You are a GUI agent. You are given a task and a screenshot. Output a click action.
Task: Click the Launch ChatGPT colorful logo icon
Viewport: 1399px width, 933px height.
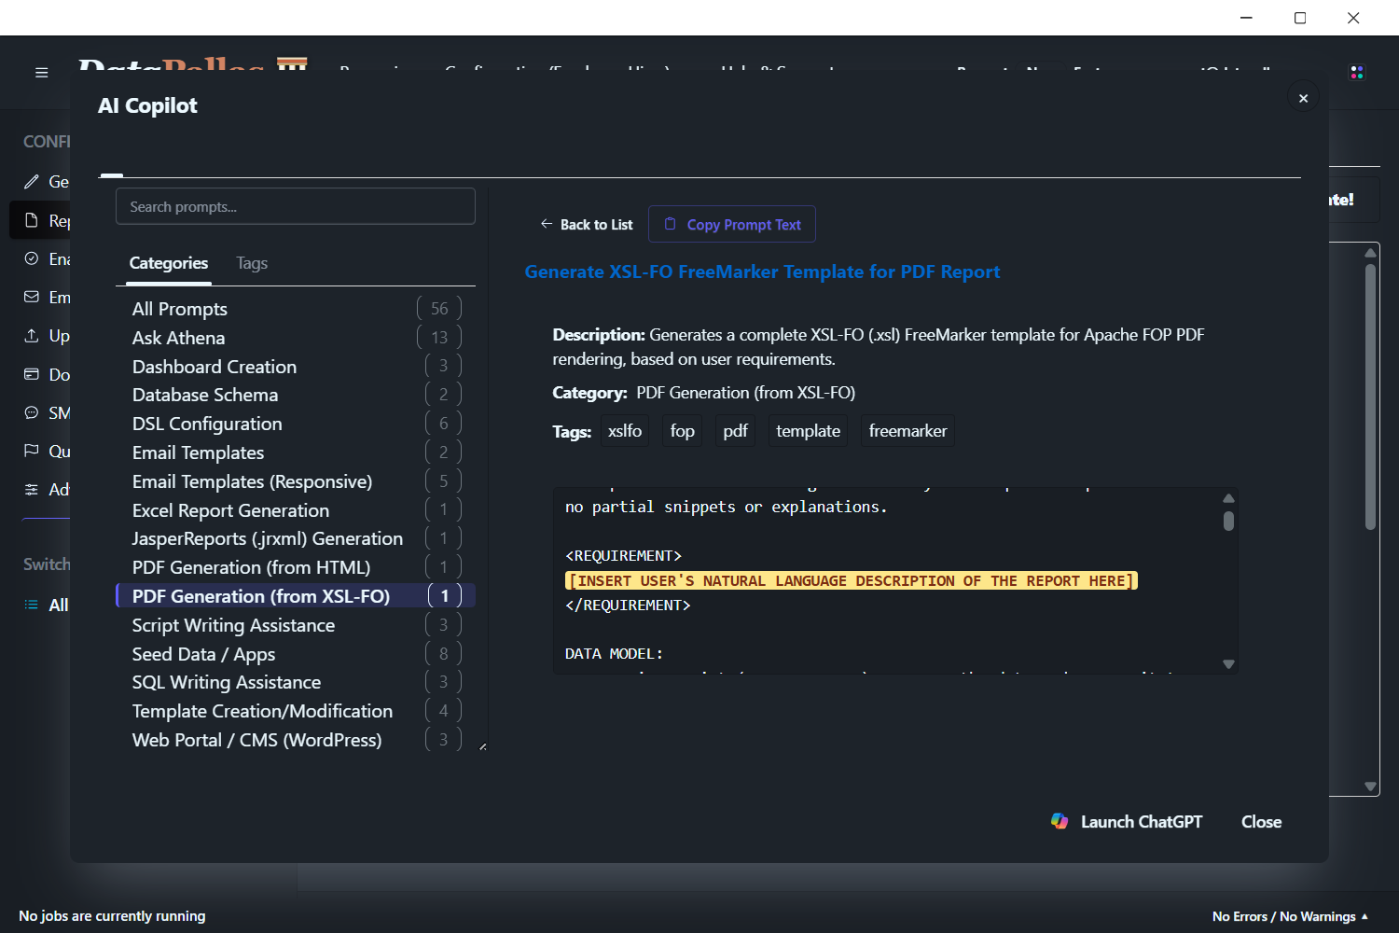pos(1060,821)
